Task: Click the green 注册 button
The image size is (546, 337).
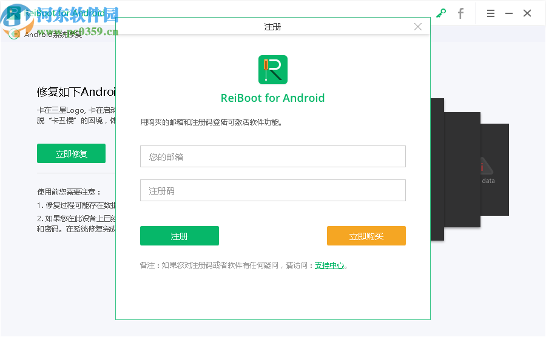Action: [x=180, y=236]
